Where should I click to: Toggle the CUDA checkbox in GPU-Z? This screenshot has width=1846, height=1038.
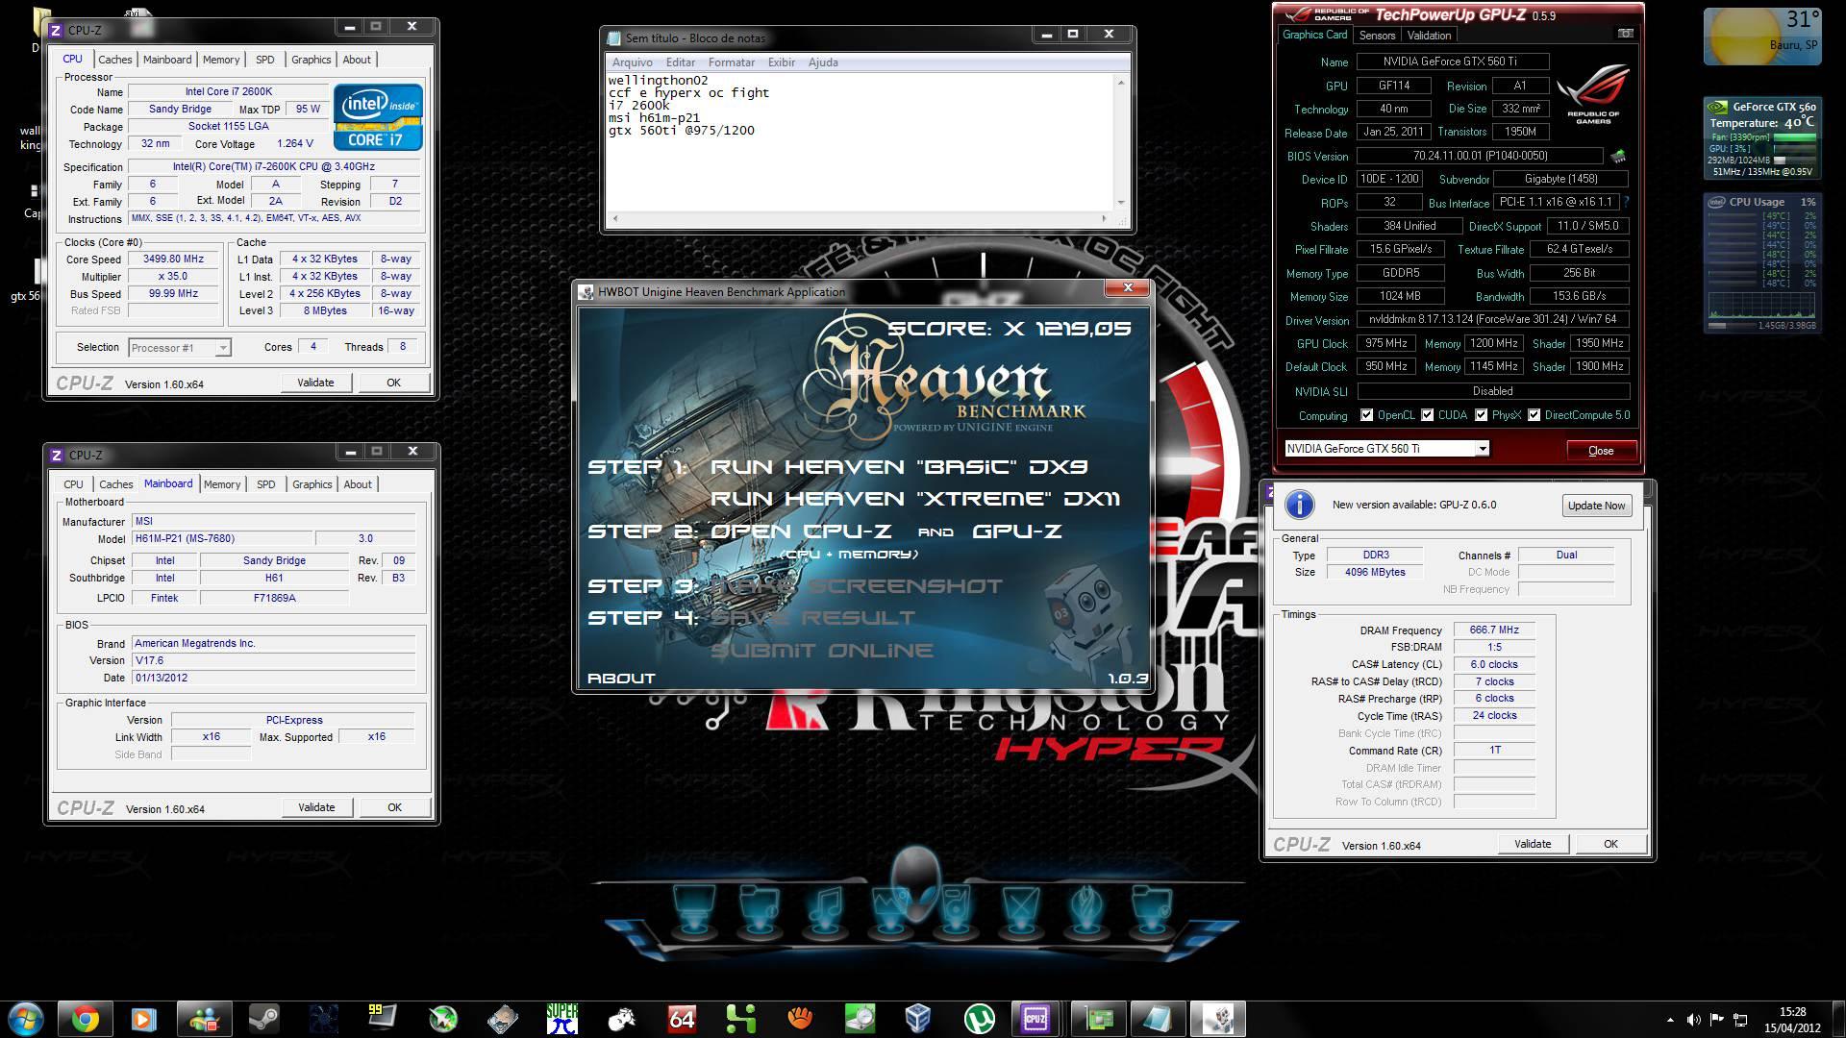1427,415
